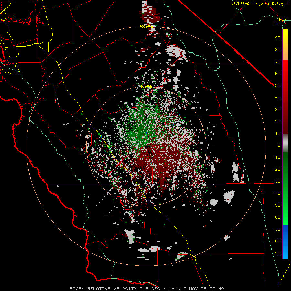
Task: Click the 00:49 timestamp
Action: pyautogui.click(x=217, y=289)
